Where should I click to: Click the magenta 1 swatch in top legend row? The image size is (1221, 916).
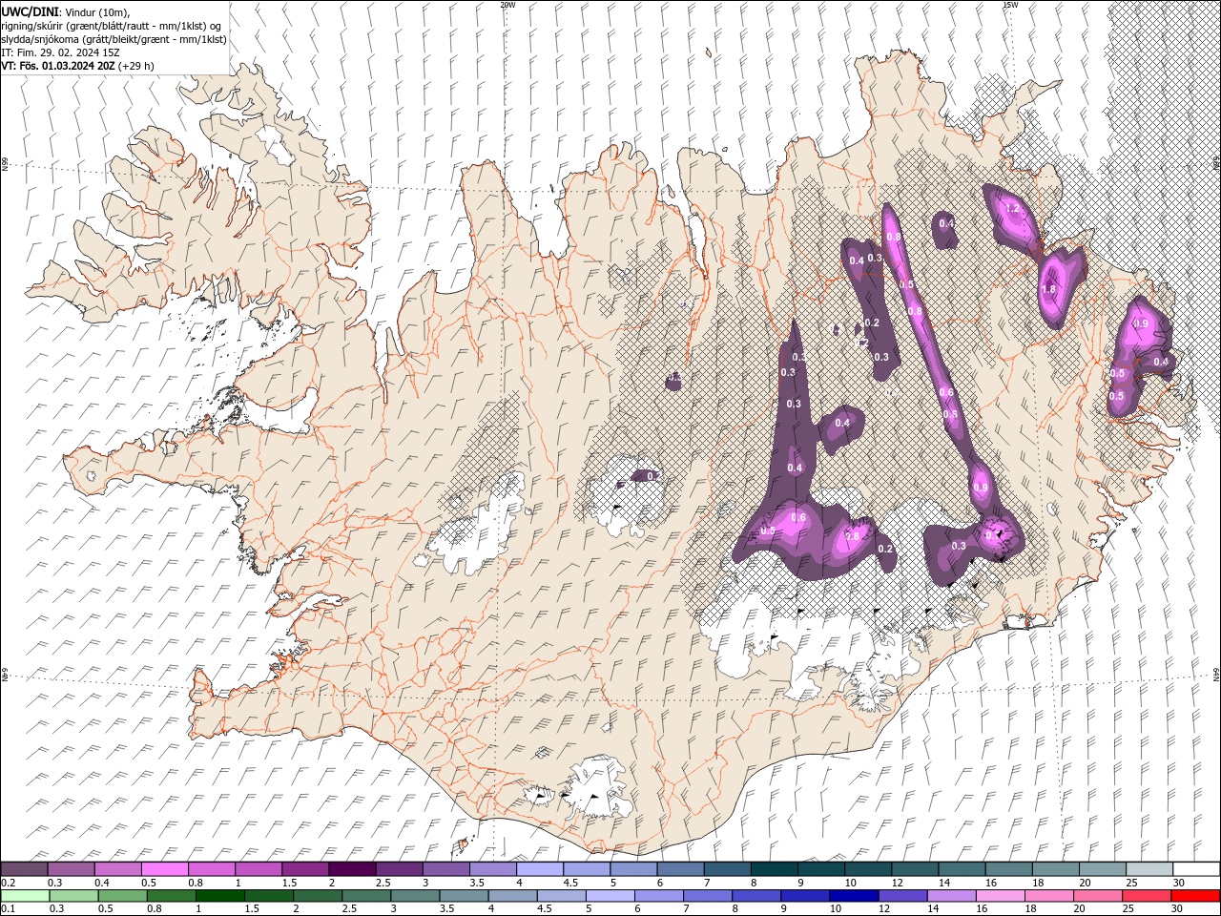pos(258,869)
